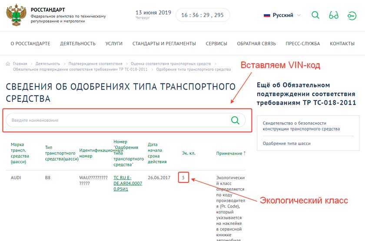Sort by Примечание column arrow

coord(244,153)
